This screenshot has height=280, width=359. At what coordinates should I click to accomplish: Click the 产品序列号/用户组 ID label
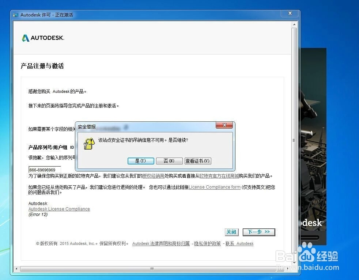click(51, 147)
